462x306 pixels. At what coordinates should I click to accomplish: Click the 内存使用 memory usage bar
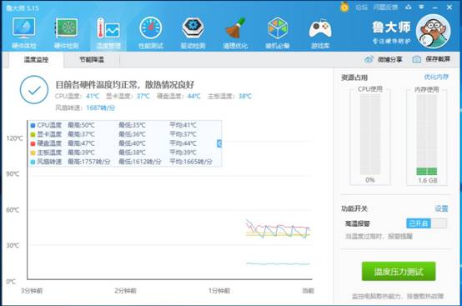(427, 135)
